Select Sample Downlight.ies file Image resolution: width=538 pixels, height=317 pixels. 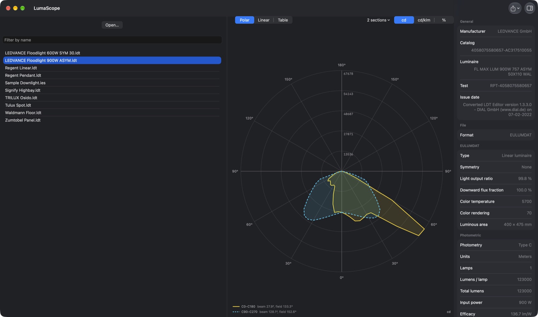(x=112, y=83)
